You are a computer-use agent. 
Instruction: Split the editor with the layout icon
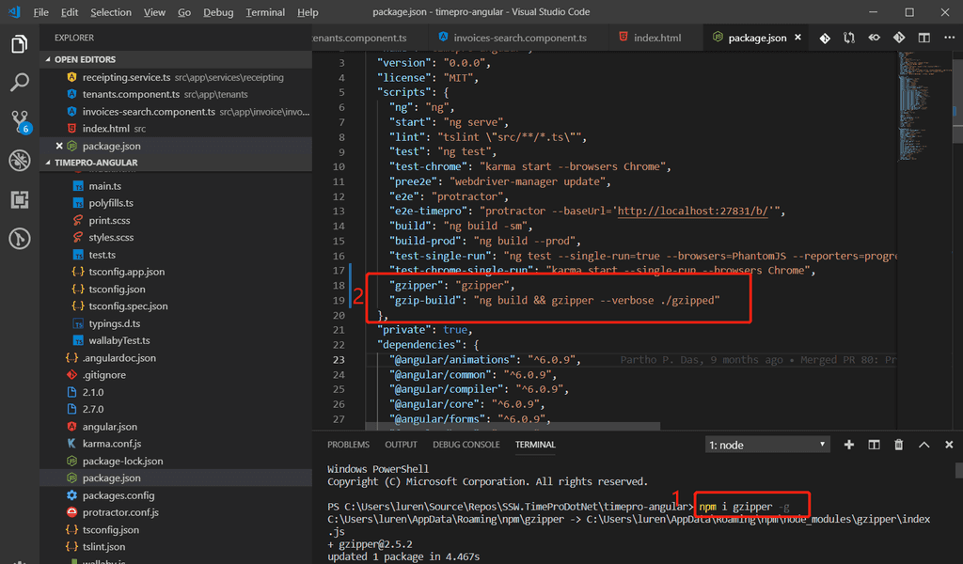tap(924, 39)
